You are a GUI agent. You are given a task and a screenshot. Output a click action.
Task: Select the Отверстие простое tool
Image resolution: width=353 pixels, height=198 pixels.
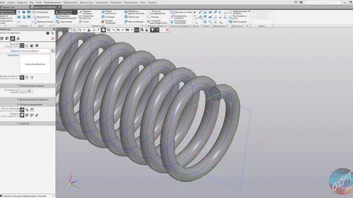86,17
